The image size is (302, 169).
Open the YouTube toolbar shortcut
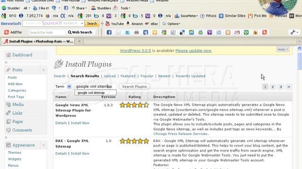(115, 24)
